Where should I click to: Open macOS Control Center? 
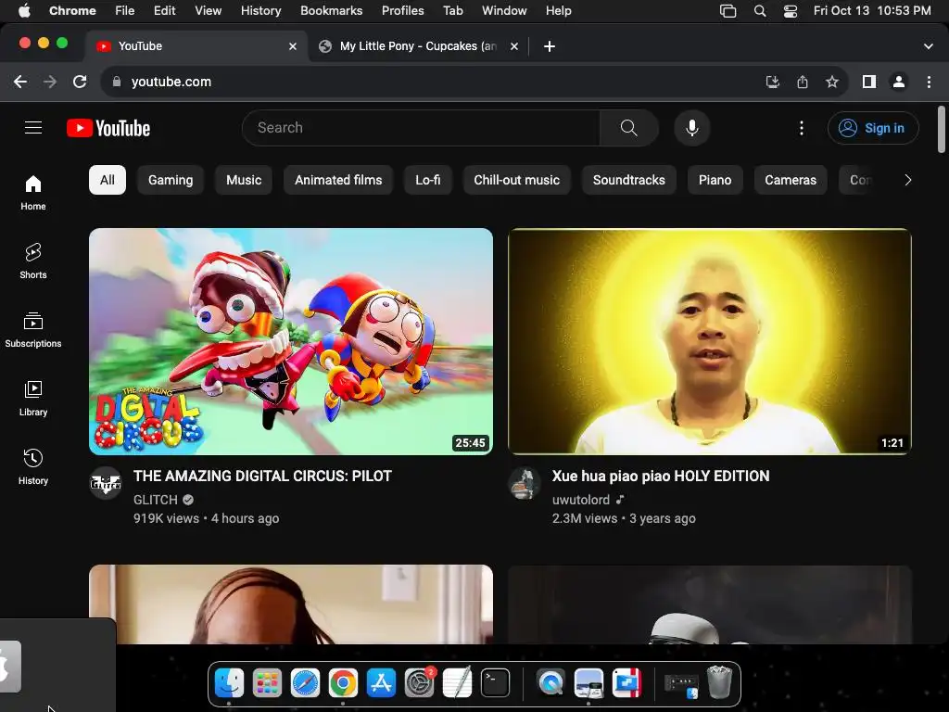[x=790, y=11]
